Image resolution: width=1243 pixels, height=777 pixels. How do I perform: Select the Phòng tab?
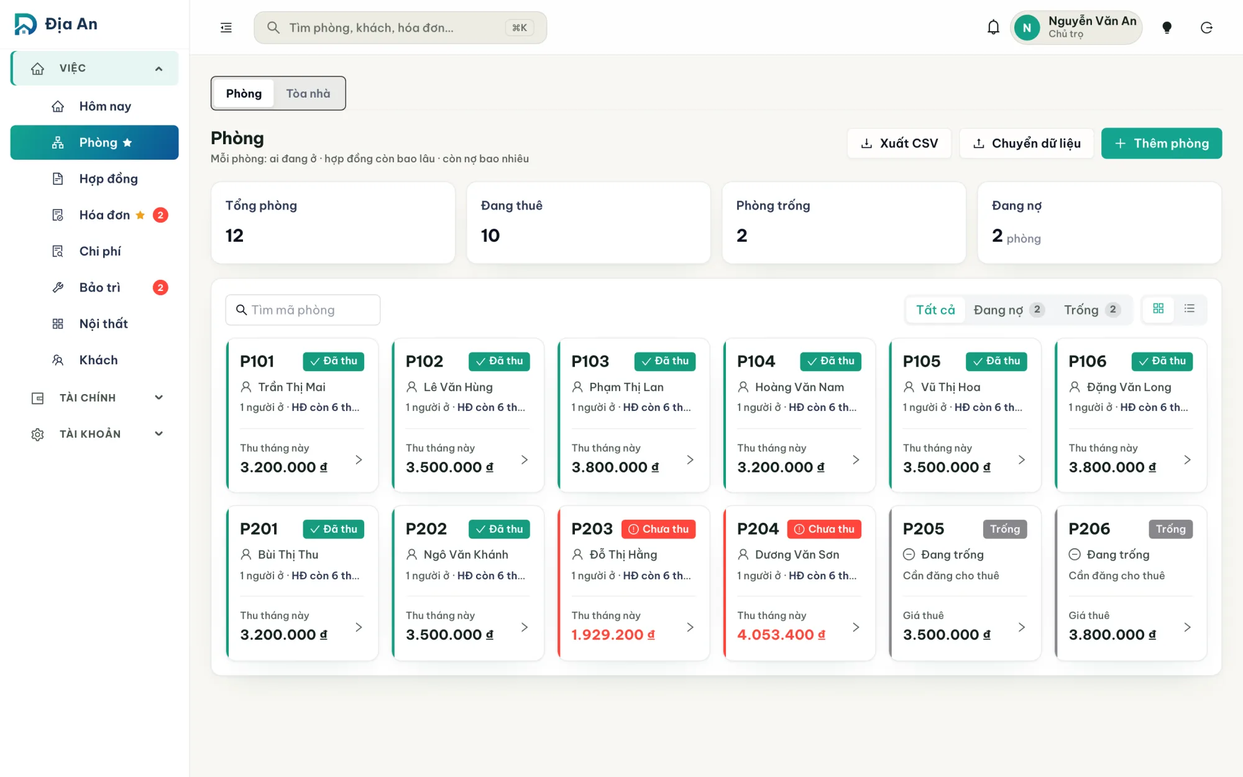[x=244, y=93]
